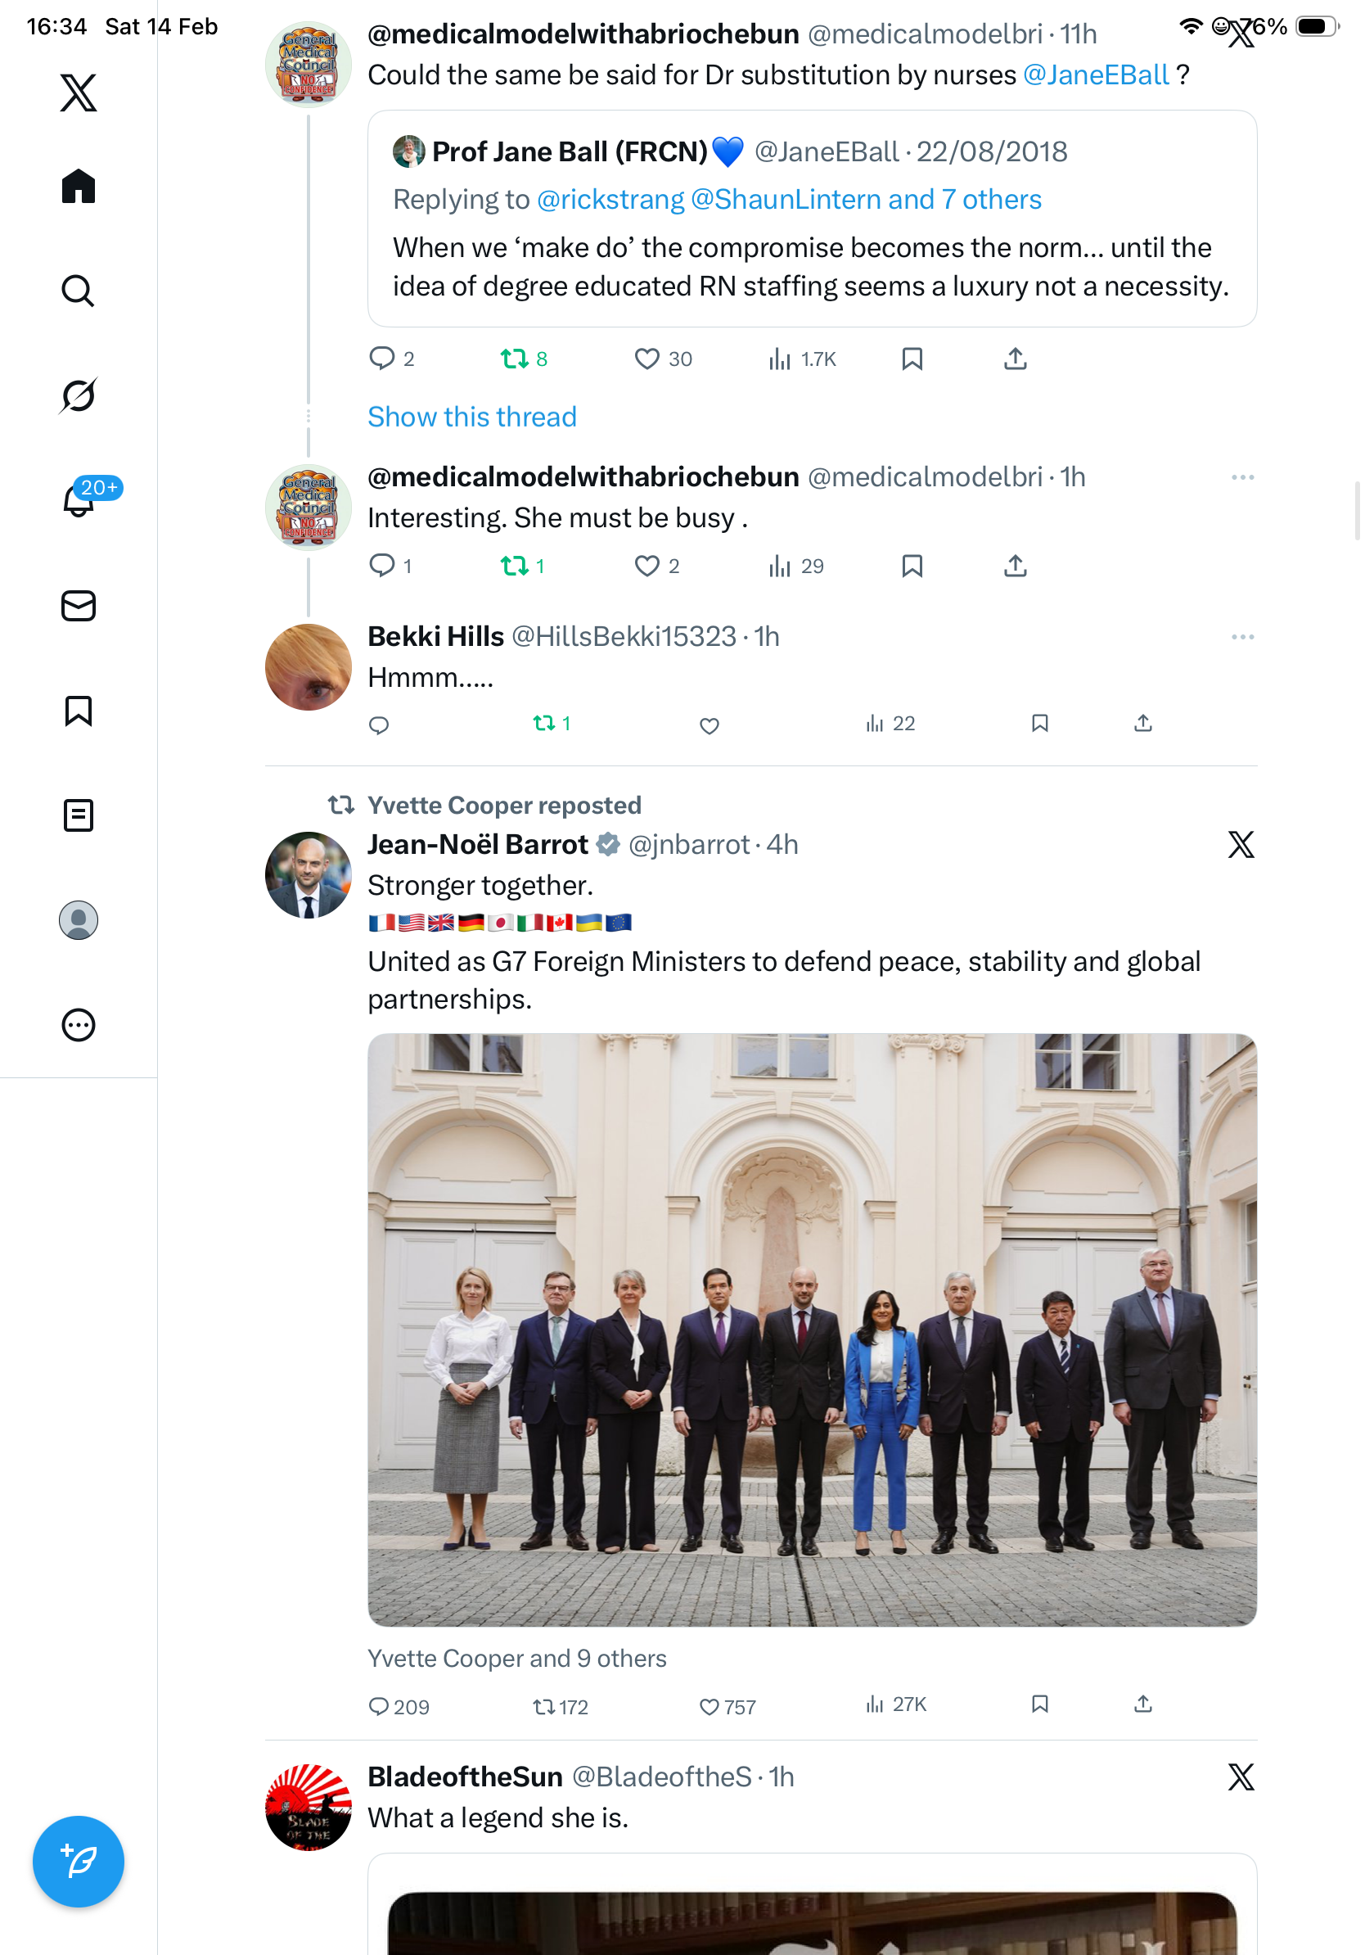Open Search in the sidebar

[x=79, y=291]
